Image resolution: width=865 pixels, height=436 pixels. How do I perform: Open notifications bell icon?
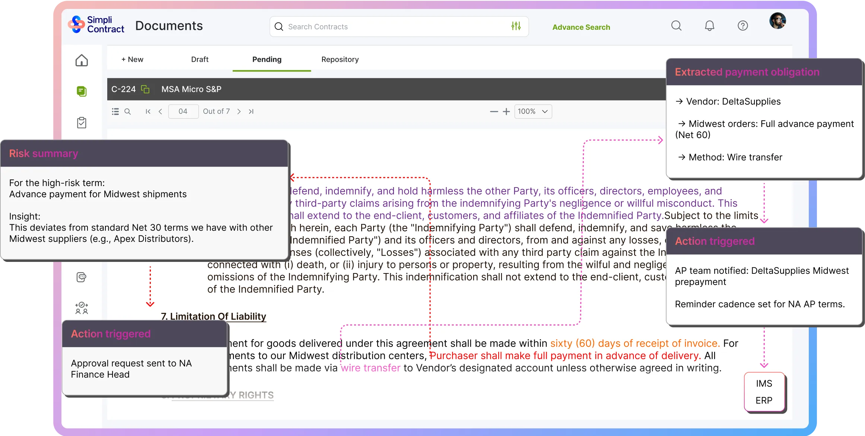(x=709, y=26)
